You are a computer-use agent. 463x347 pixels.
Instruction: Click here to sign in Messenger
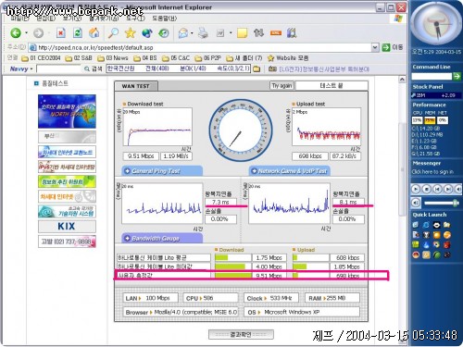pyautogui.click(x=432, y=172)
